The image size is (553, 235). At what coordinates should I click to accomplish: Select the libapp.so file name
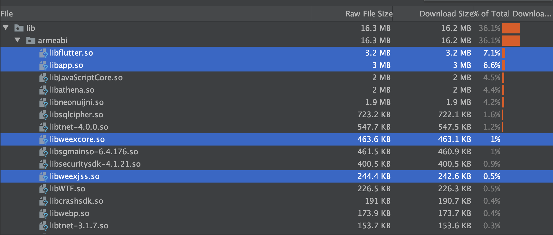coord(66,65)
